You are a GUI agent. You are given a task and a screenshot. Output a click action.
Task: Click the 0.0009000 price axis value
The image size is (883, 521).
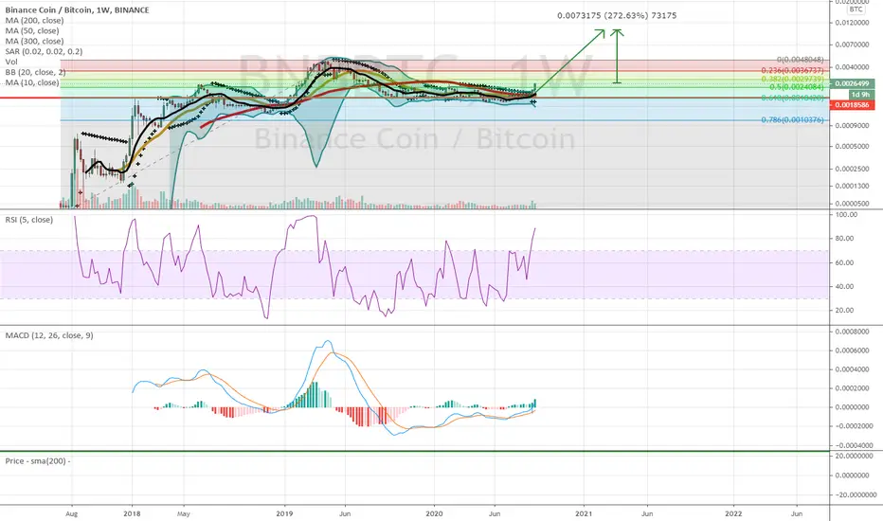pos(852,126)
